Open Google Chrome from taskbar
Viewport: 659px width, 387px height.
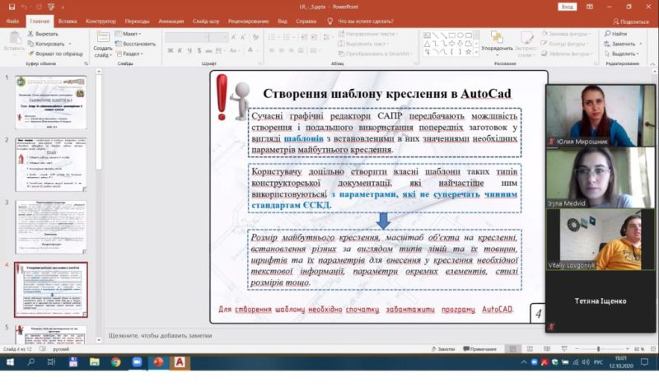coord(115,361)
